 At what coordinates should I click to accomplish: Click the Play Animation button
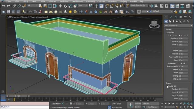tap(169, 104)
